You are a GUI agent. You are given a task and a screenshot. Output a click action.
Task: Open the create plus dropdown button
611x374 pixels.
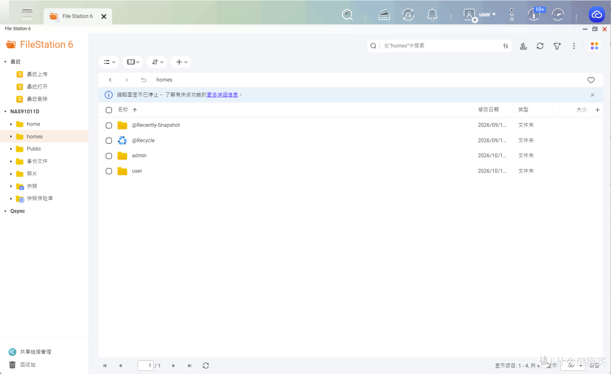pyautogui.click(x=181, y=62)
